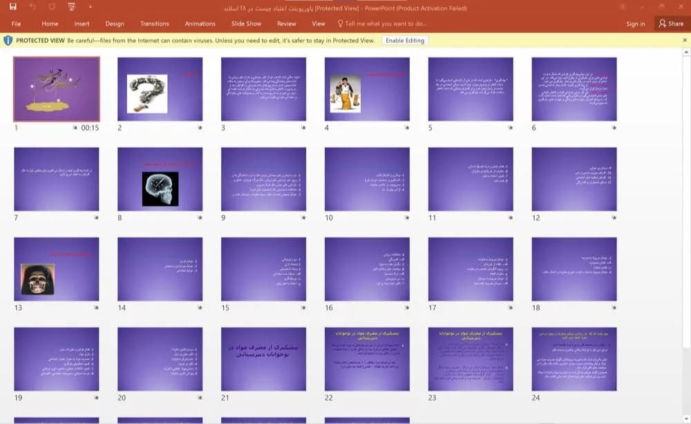Screen dimensions: 691x424
Task: Click the Save icon in the title bar
Action: click(12, 7)
